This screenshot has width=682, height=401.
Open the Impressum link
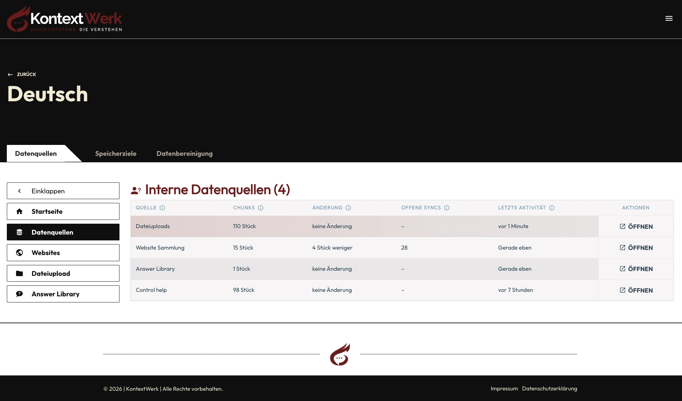tap(504, 388)
